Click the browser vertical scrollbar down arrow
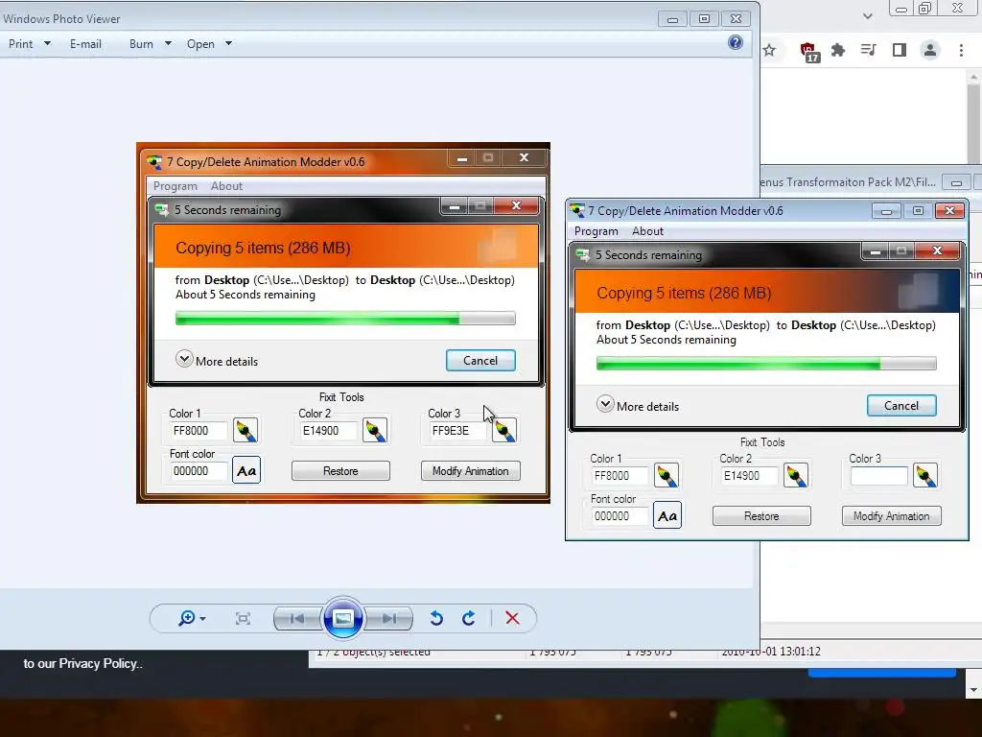The height and width of the screenshot is (737, 982). pyautogui.click(x=973, y=690)
